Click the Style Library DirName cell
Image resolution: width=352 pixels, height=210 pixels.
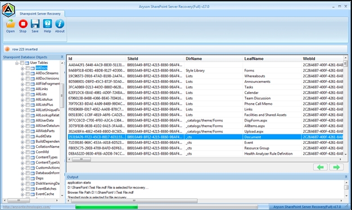click(x=213, y=71)
